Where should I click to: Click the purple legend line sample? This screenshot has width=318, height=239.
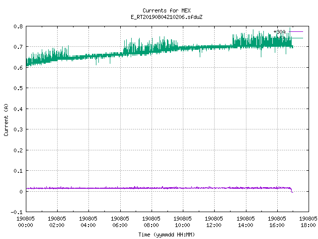296,32
